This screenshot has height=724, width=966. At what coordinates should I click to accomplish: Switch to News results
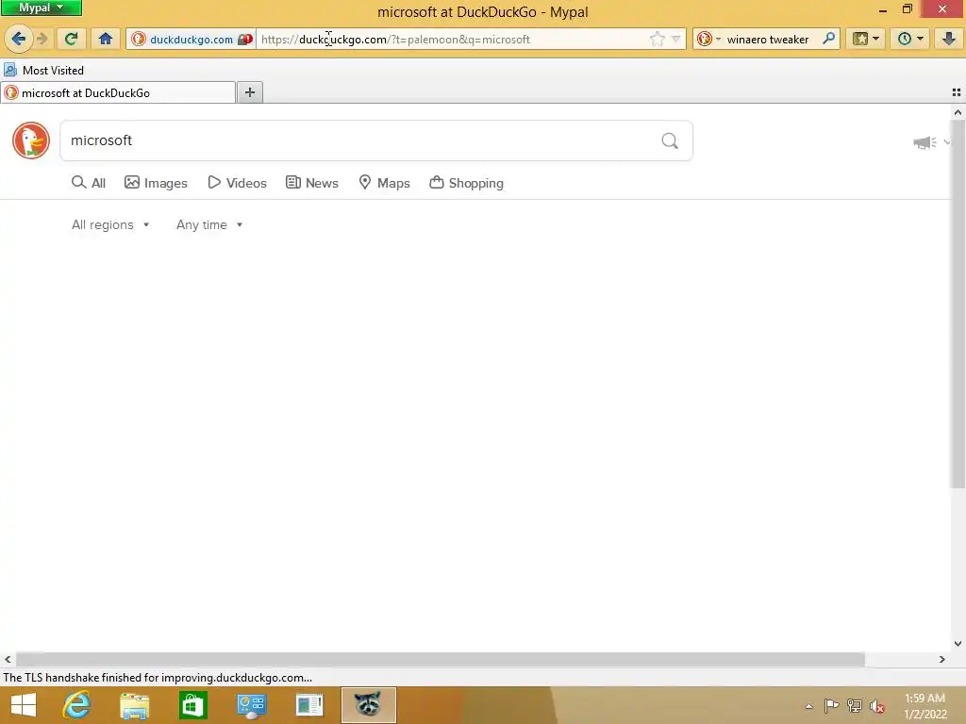pyautogui.click(x=312, y=183)
